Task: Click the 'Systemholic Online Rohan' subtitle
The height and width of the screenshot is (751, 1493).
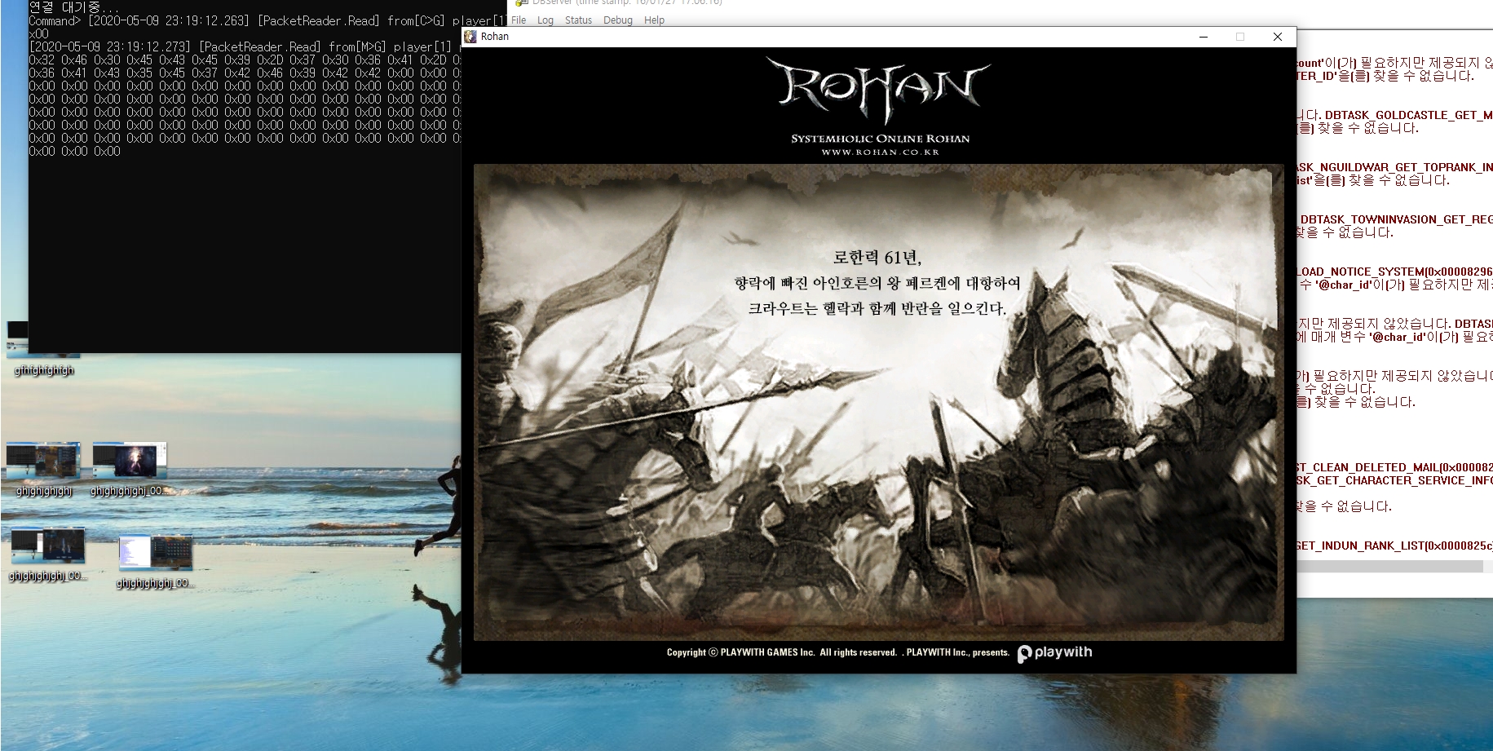Action: coord(880,139)
